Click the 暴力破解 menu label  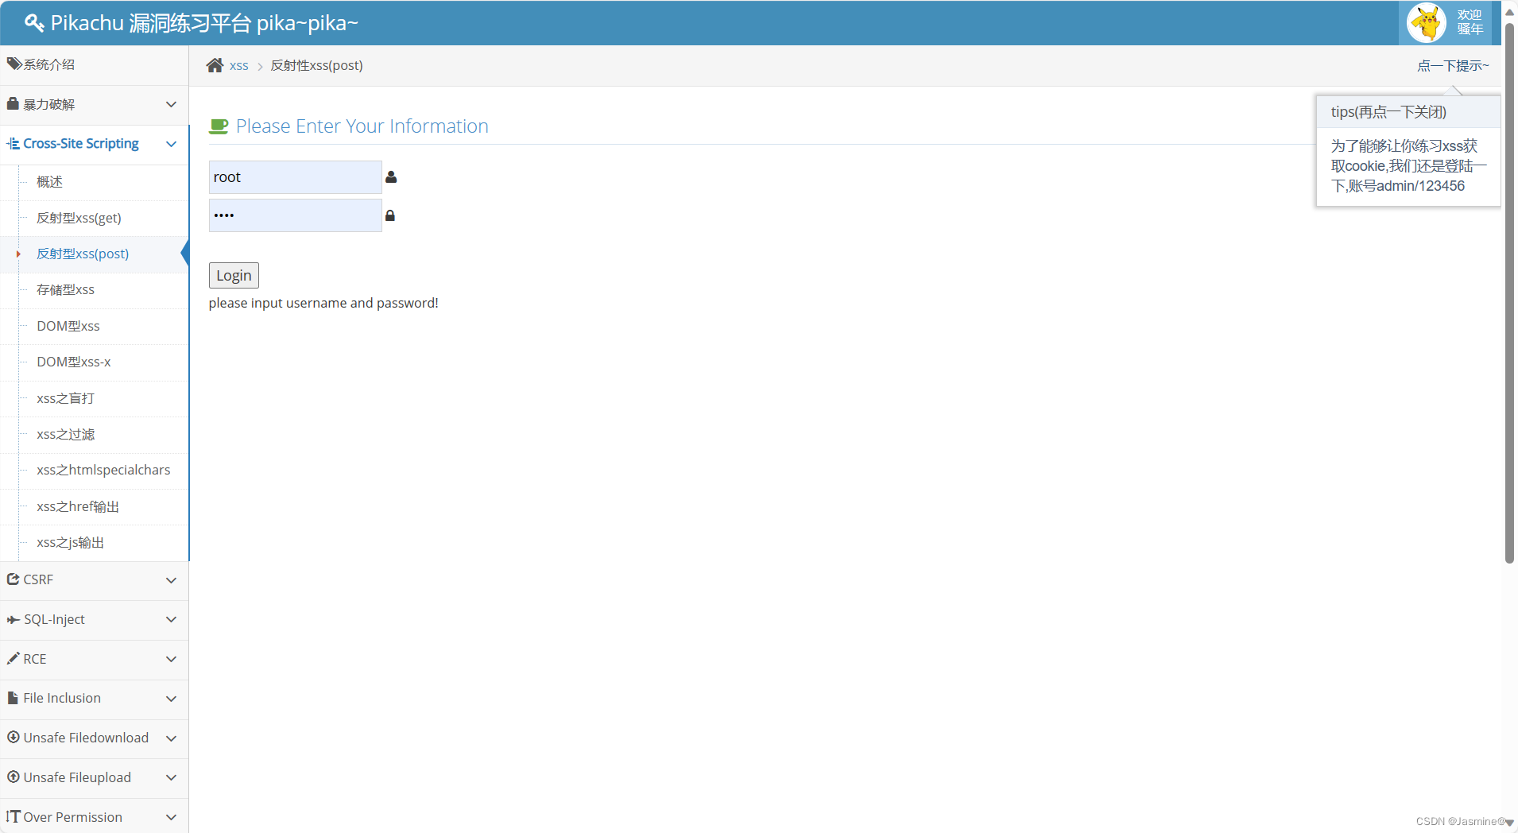49,104
